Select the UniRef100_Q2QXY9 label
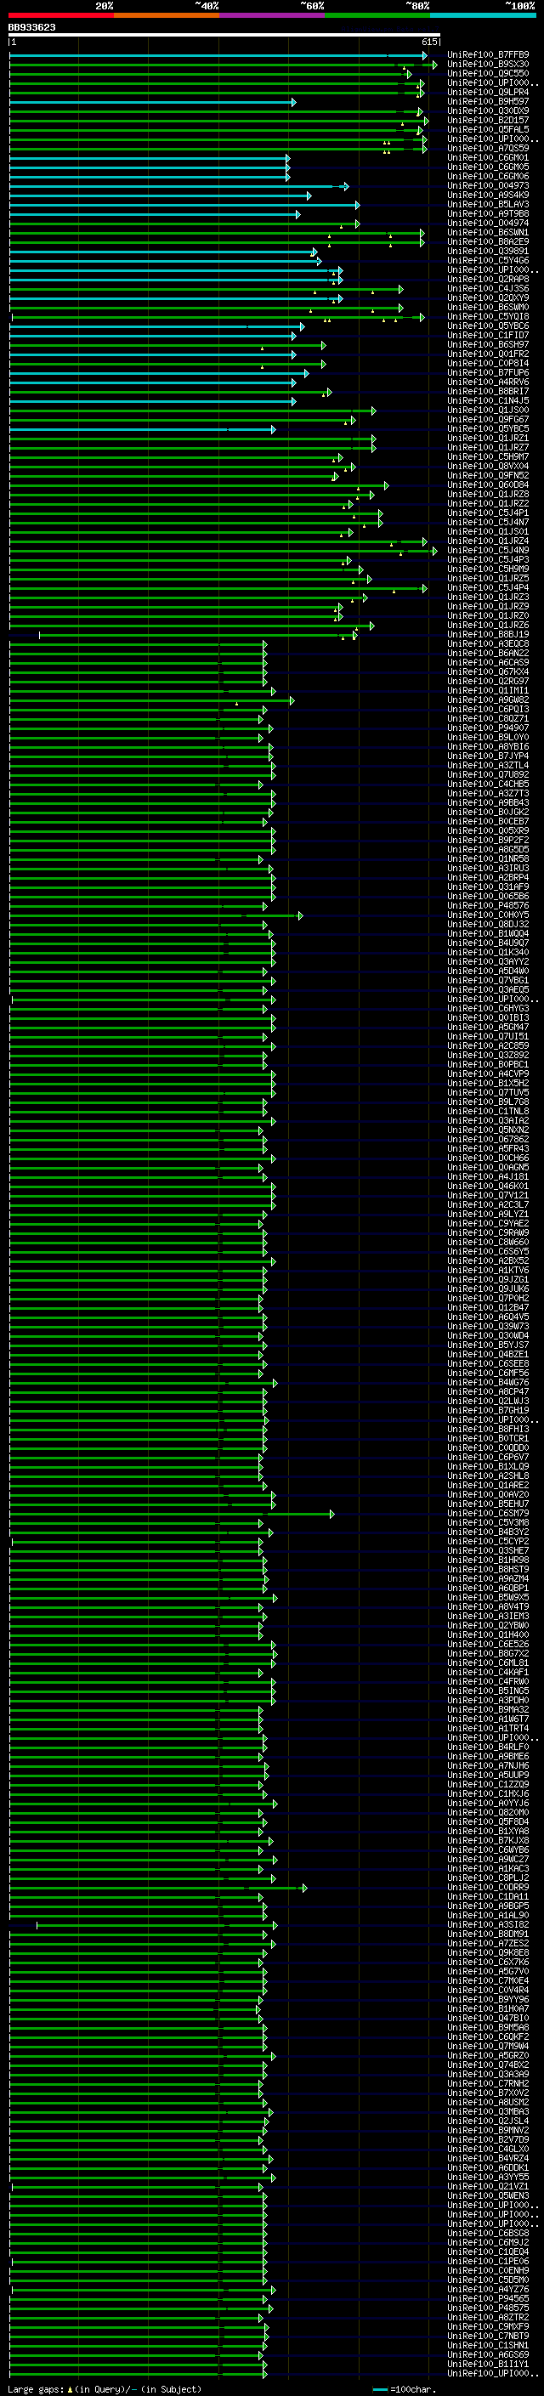544x2396 pixels. (488, 298)
